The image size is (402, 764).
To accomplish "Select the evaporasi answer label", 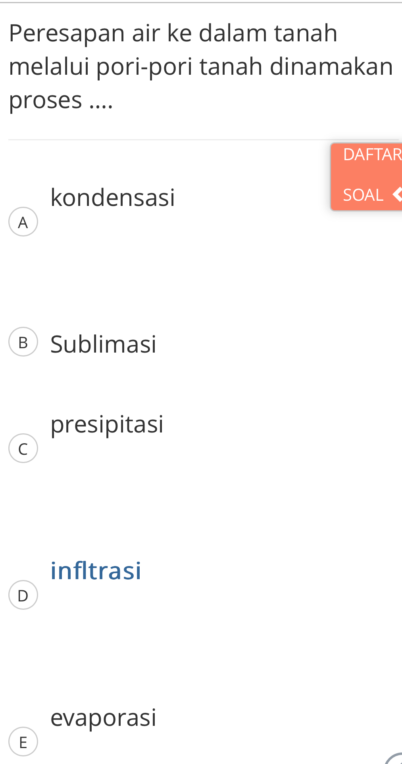I will [x=103, y=717].
